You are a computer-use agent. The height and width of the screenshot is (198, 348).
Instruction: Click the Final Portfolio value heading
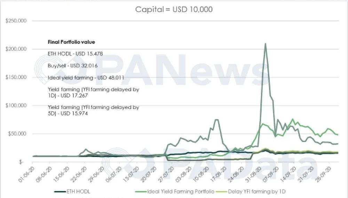point(71,42)
